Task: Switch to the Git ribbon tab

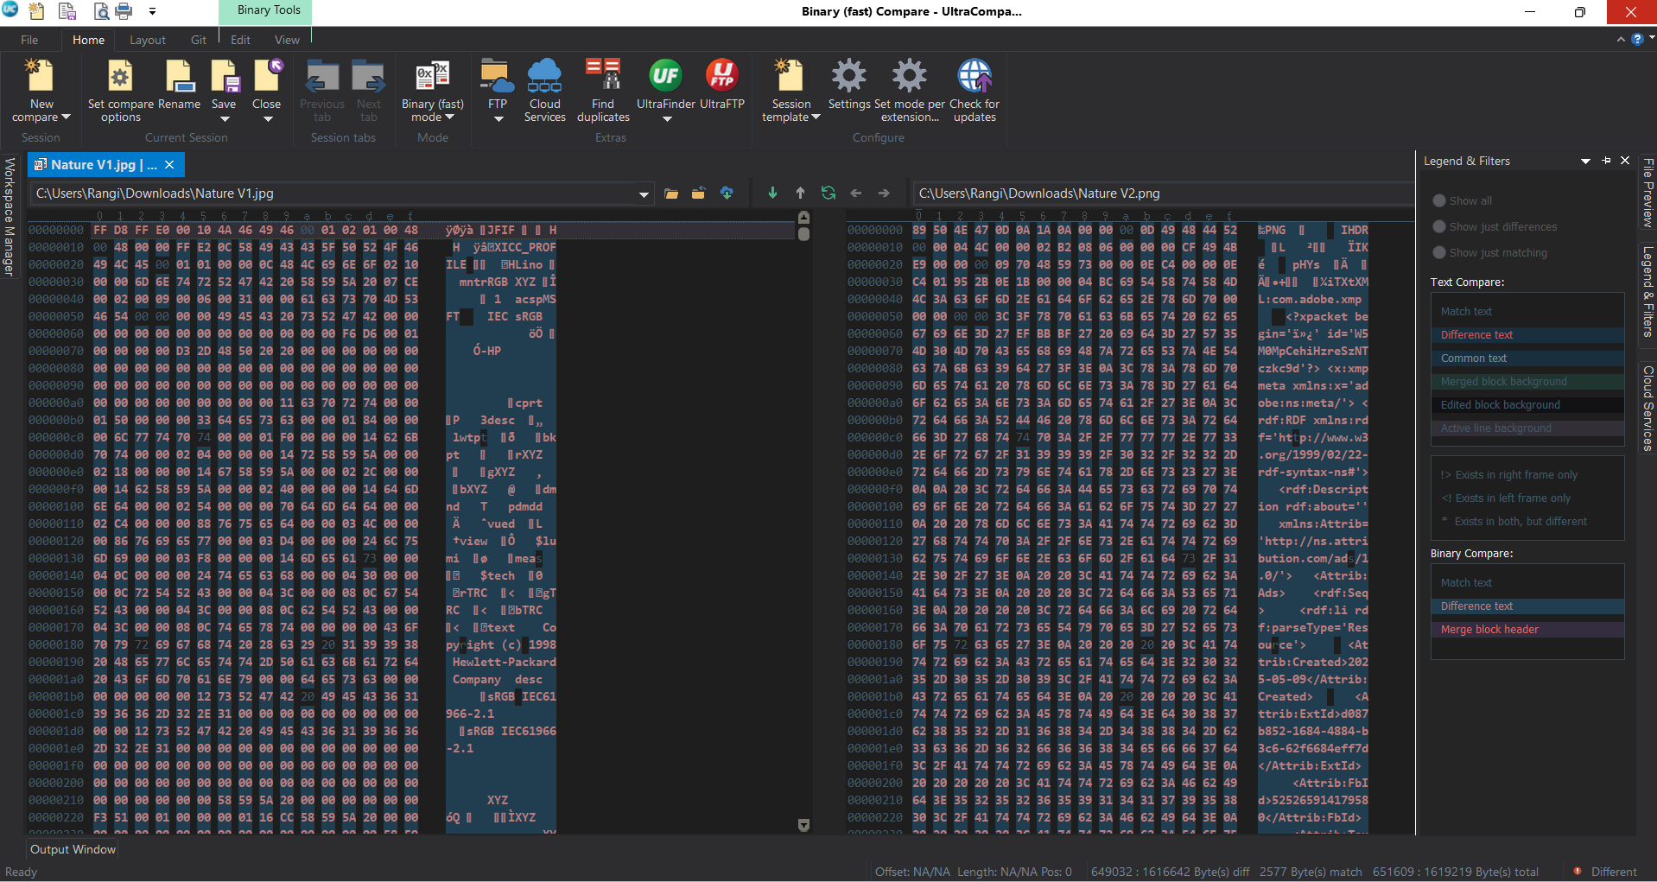Action: [199, 40]
